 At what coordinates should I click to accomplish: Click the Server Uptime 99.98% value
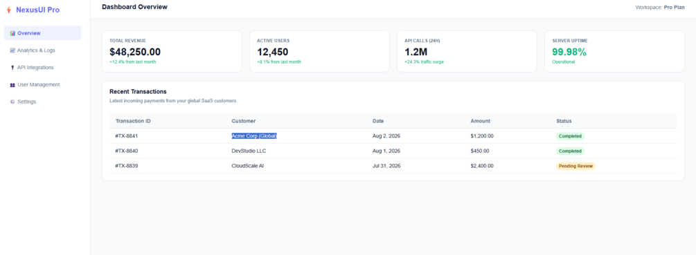pos(569,52)
